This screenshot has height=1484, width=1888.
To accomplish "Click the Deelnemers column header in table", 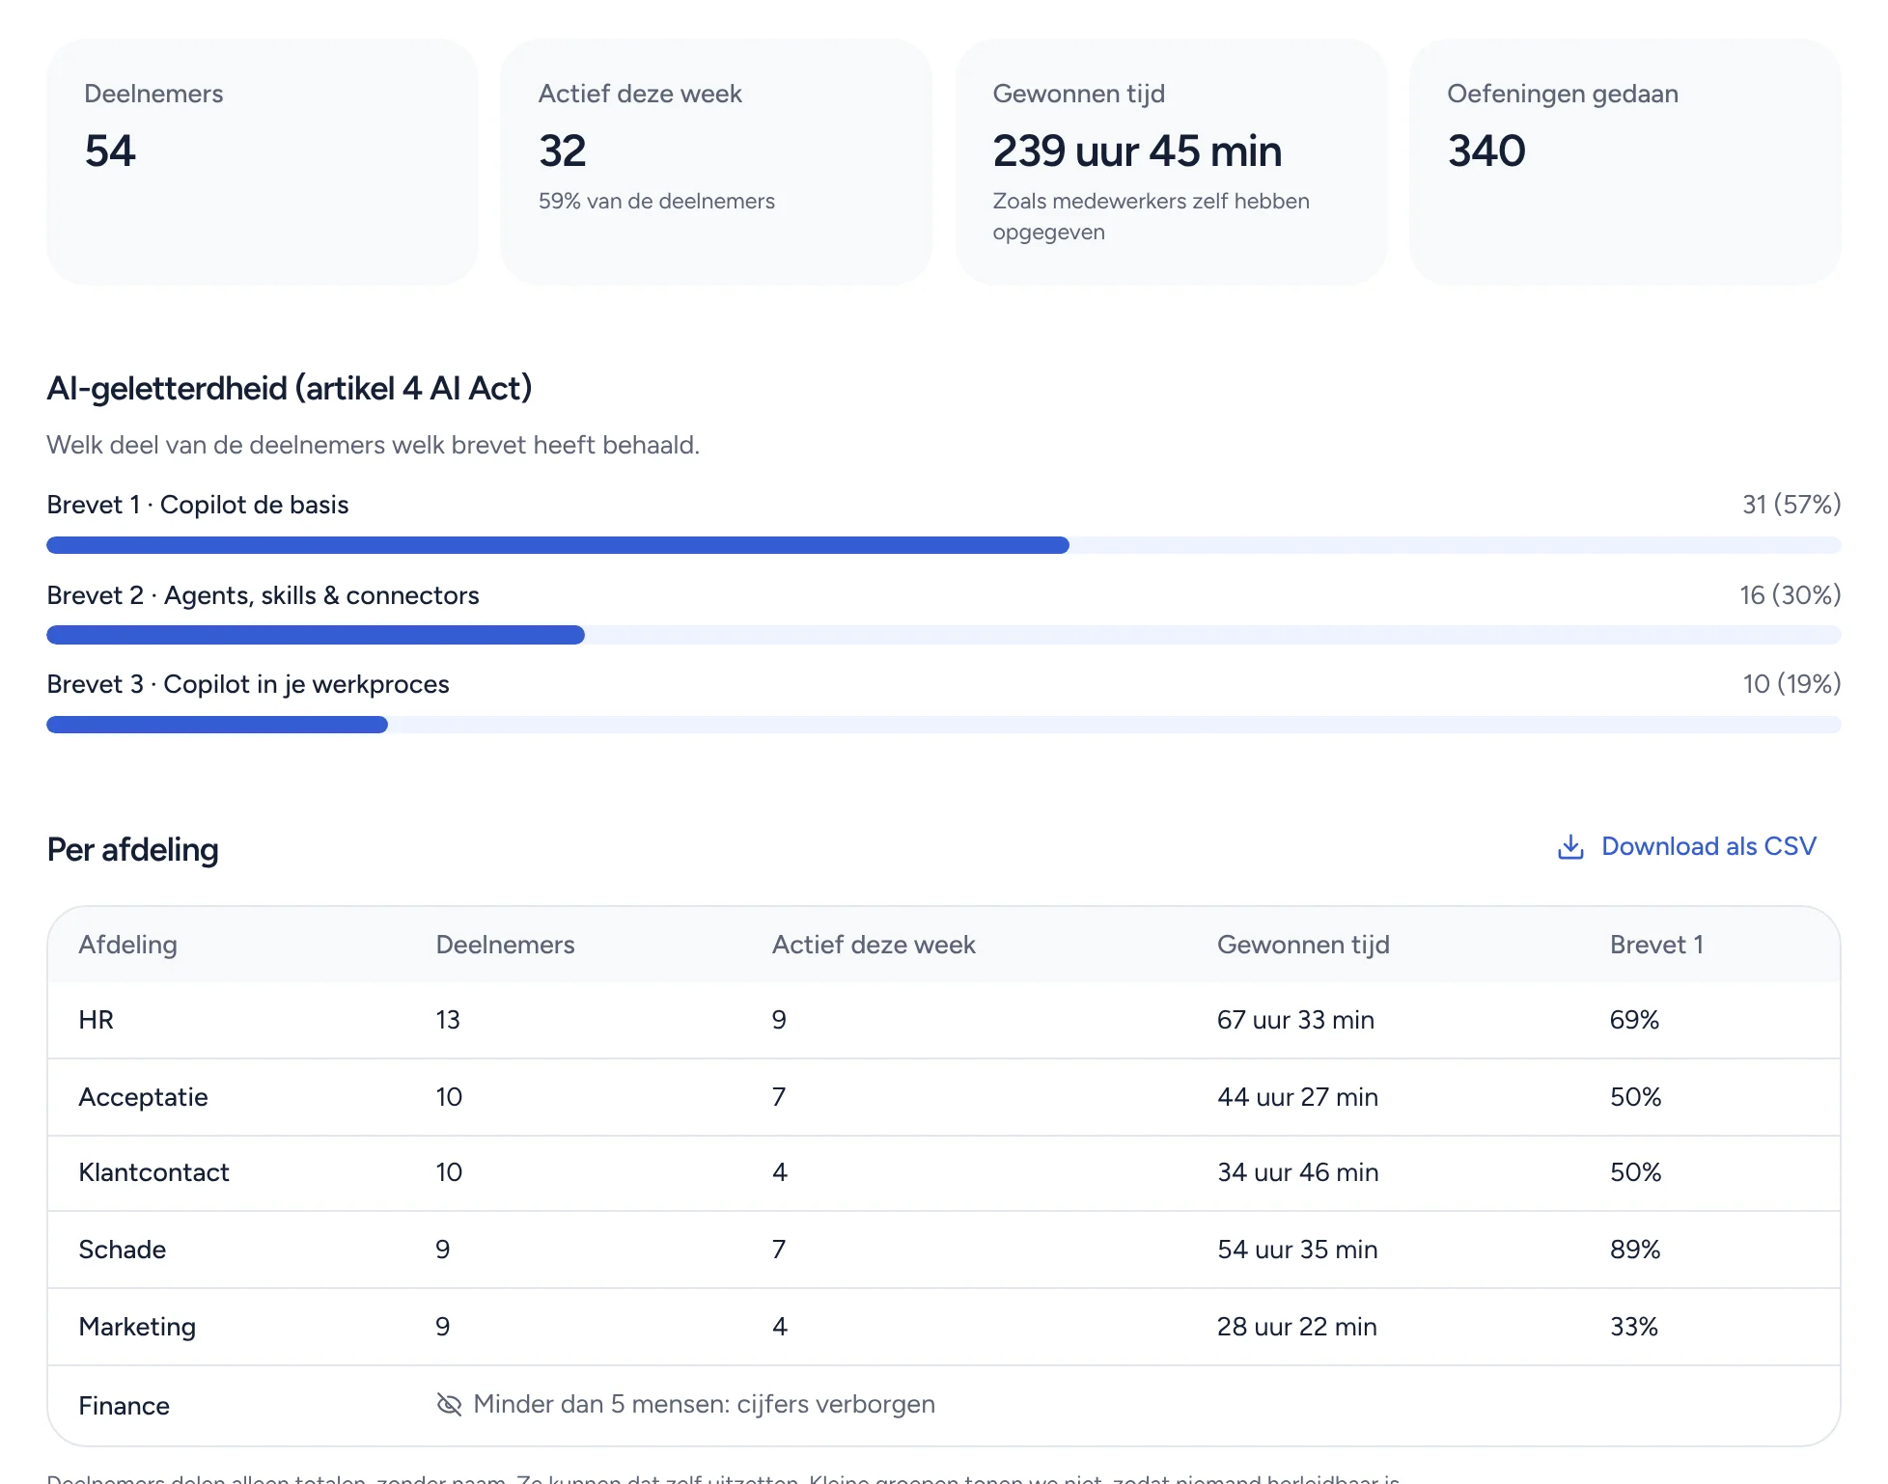I will [505, 945].
